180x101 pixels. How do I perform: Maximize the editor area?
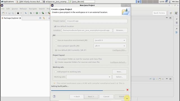[170, 18]
